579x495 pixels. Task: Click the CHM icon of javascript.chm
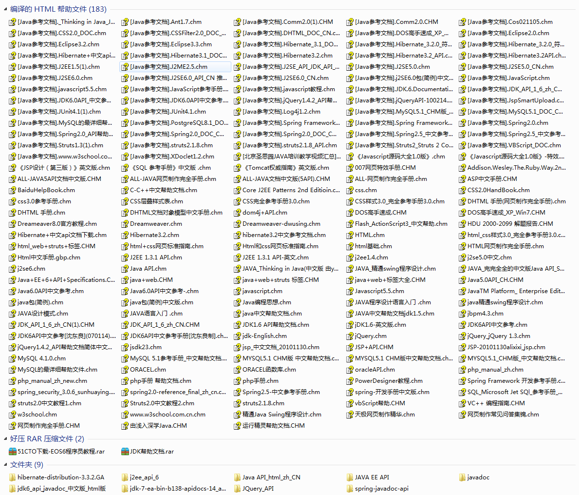pos(238,291)
